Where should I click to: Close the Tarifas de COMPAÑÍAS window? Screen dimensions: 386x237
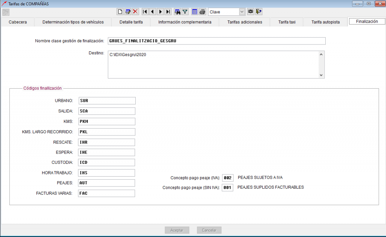(380, 4)
